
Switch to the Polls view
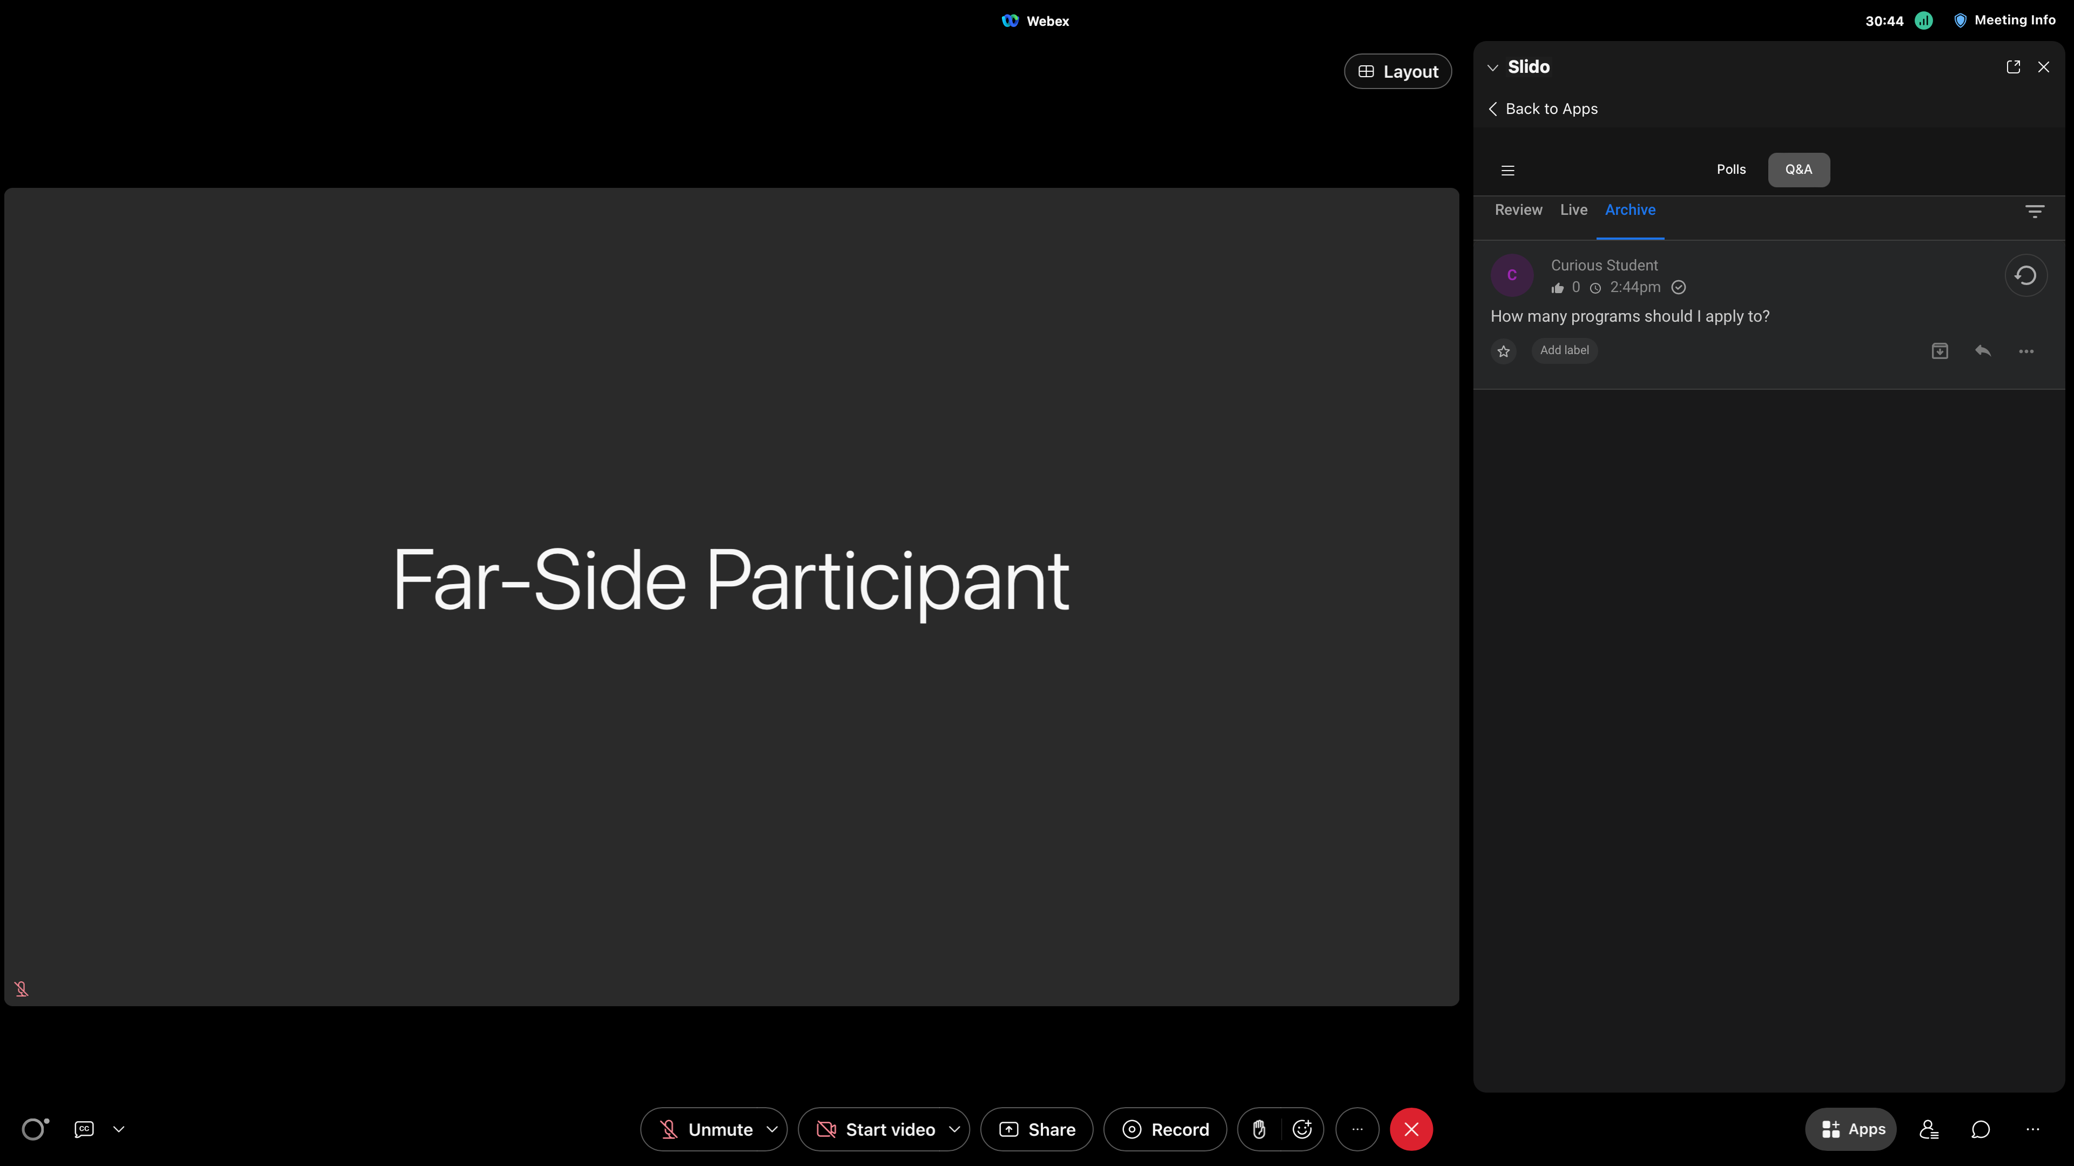1731,170
